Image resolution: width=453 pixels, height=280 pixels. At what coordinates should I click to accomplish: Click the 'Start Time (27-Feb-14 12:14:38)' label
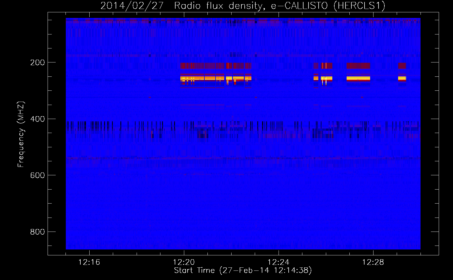(x=243, y=270)
